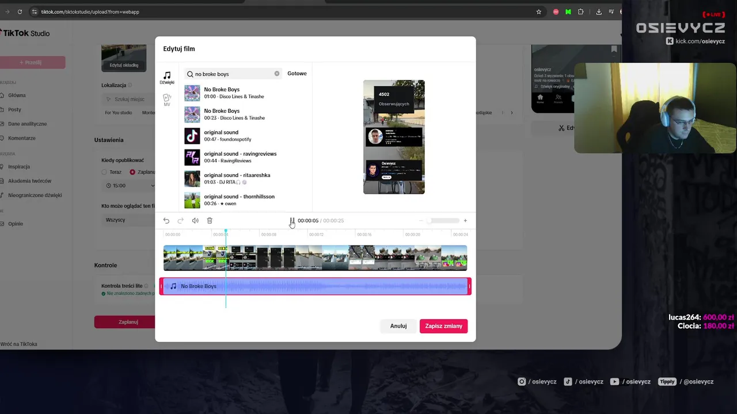Click the 00:00:16 mark on timeline ruler
The width and height of the screenshot is (737, 414).
point(364,235)
